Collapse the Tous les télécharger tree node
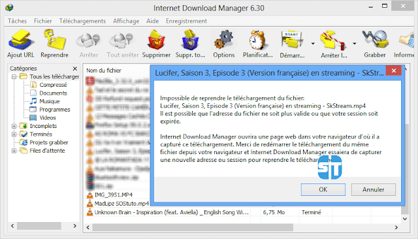Viewport: 418px width, 239px height. (14, 77)
